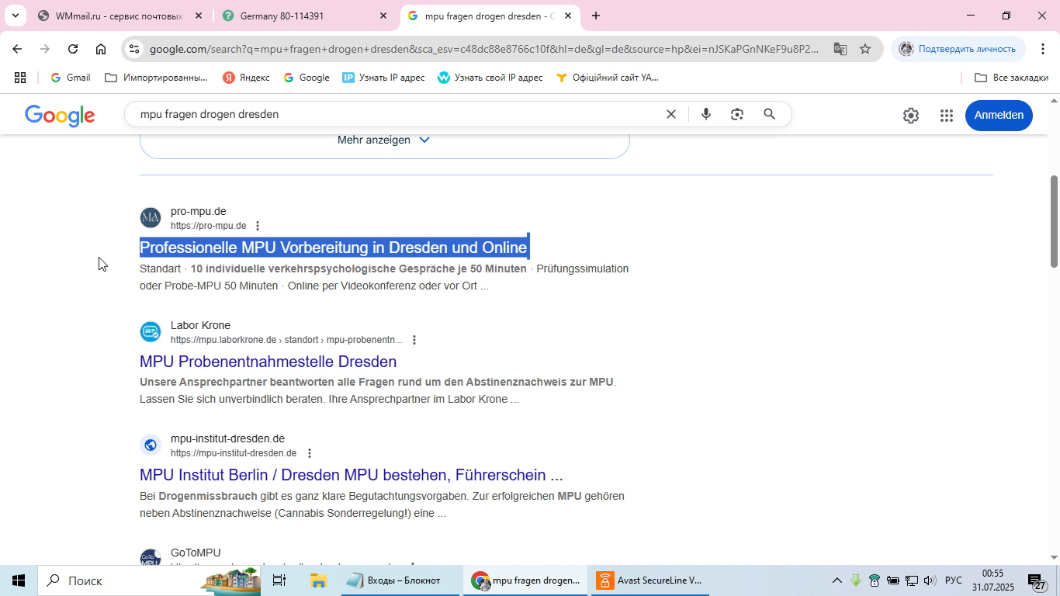1060x596 pixels.
Task: Close the WMmail.ru tab
Action: (x=199, y=16)
